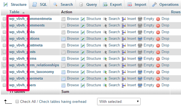181x107 pixels.
Task: Click the Insert icon for wp_vbvh_options
Action: (124, 39)
